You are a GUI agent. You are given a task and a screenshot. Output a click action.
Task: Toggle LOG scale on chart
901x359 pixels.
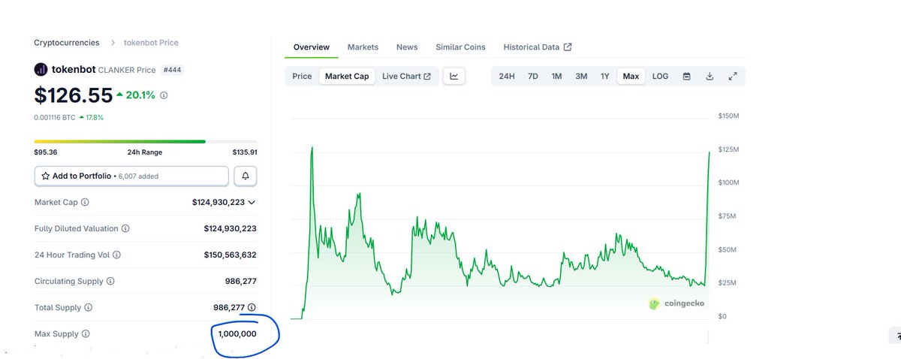click(660, 77)
